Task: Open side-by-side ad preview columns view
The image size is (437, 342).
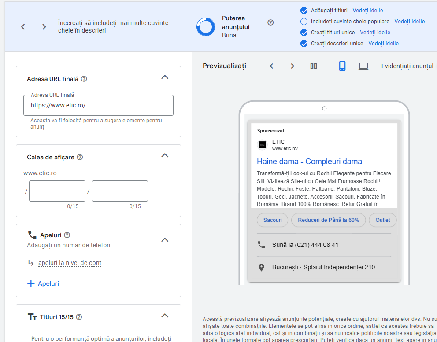Action: click(314, 66)
